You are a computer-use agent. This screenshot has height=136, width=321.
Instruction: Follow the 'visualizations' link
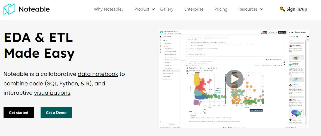[x=52, y=93]
